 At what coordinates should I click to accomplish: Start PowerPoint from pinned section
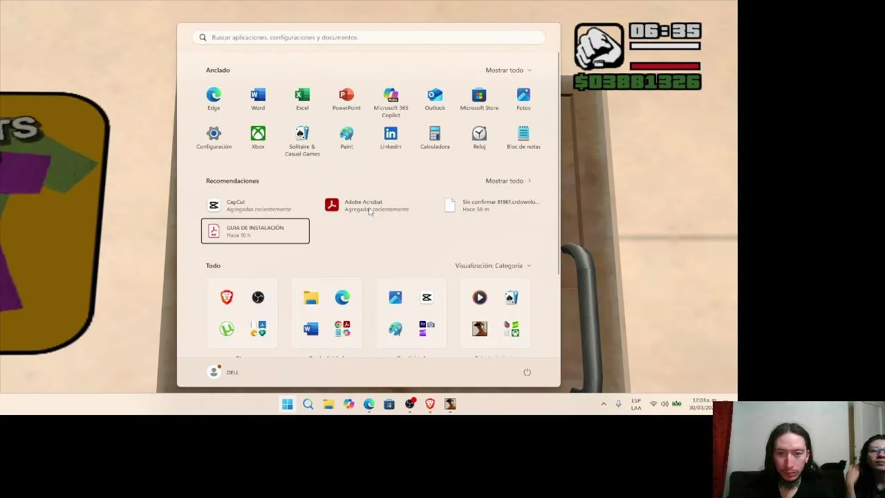click(x=346, y=99)
